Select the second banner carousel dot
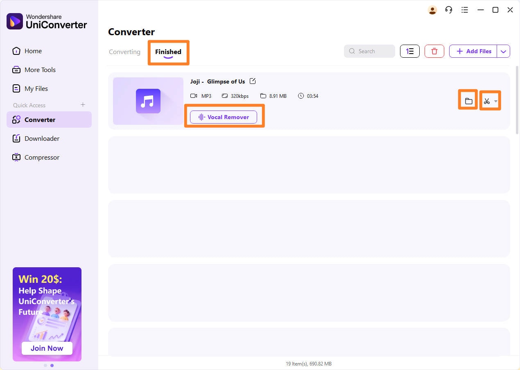 click(x=52, y=365)
